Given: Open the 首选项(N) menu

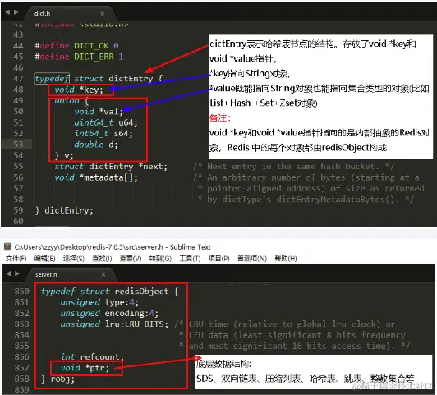Looking at the screenshot, I should pyautogui.click(x=252, y=259).
